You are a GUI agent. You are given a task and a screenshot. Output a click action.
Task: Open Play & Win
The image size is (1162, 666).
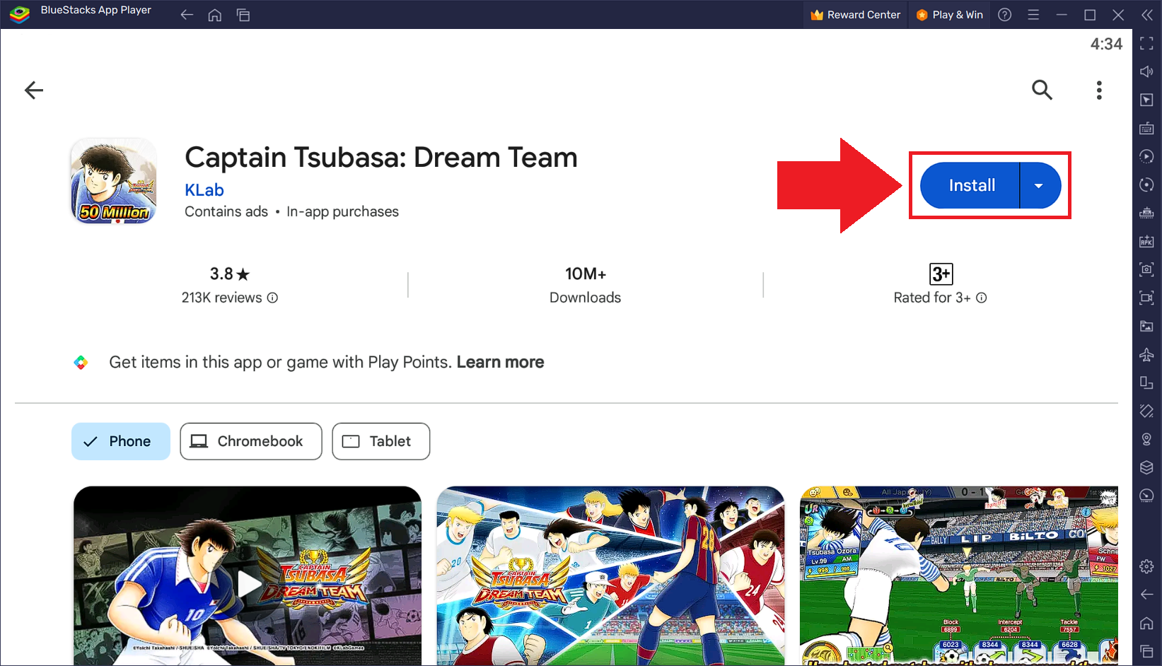(950, 15)
